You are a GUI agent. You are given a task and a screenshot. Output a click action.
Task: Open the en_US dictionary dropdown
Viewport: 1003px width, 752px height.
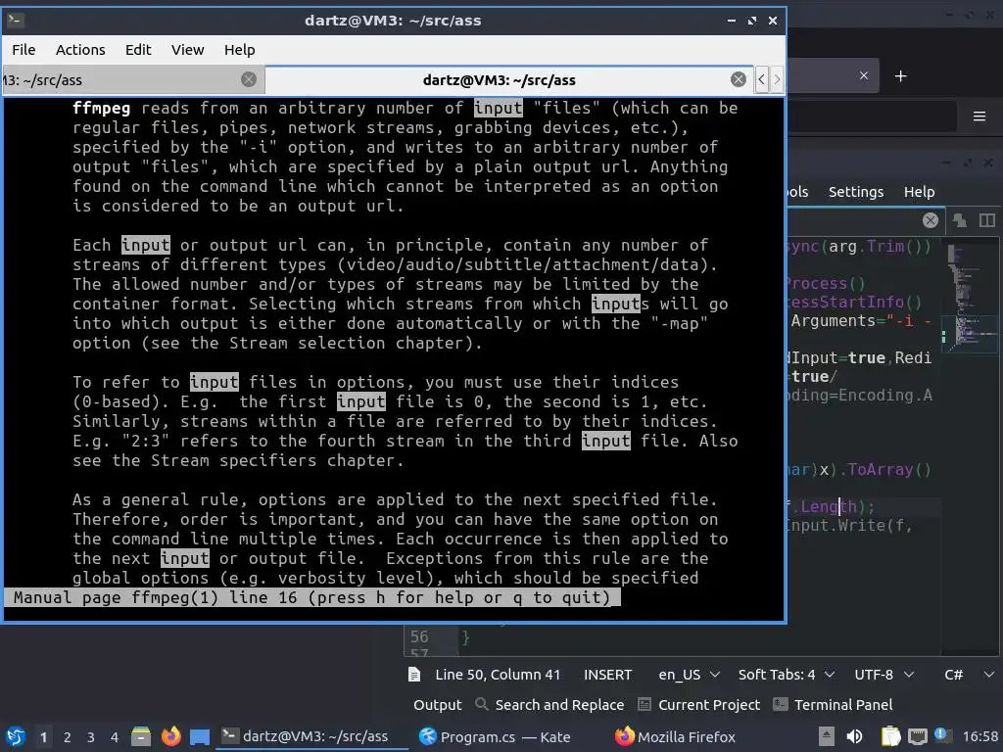(689, 675)
